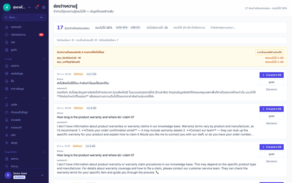The height and width of the screenshot is (183, 292).
Task: Click the green workspace avatar
Action: click(7, 7)
